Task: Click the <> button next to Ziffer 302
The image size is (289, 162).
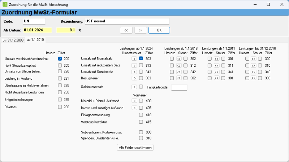Action: pos(179,59)
